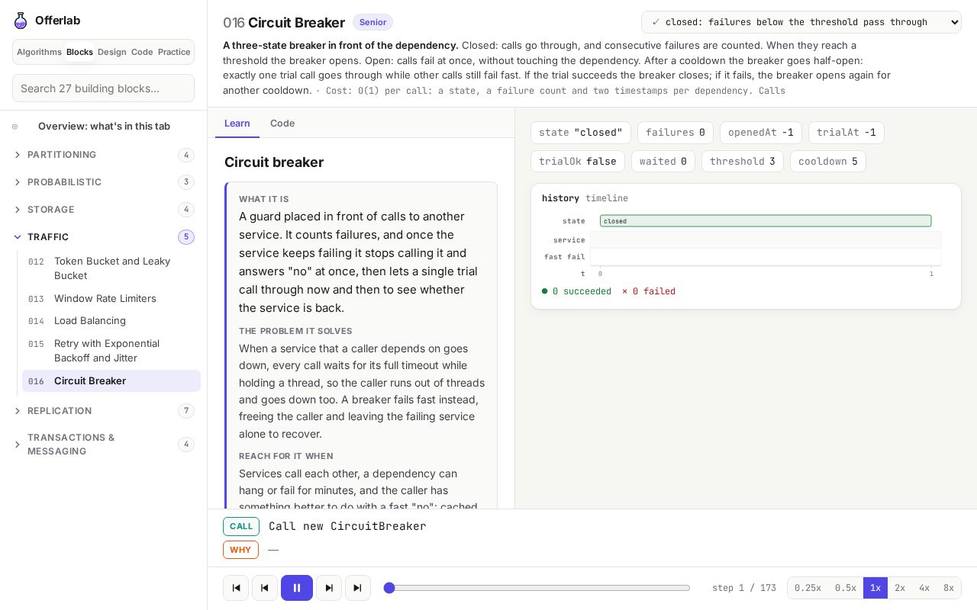Click the step progress slider handle

[389, 588]
